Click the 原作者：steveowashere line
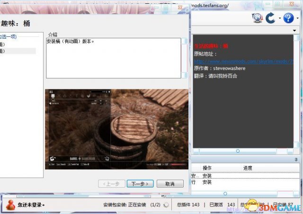The width and height of the screenshot is (303, 214). (x=220, y=68)
